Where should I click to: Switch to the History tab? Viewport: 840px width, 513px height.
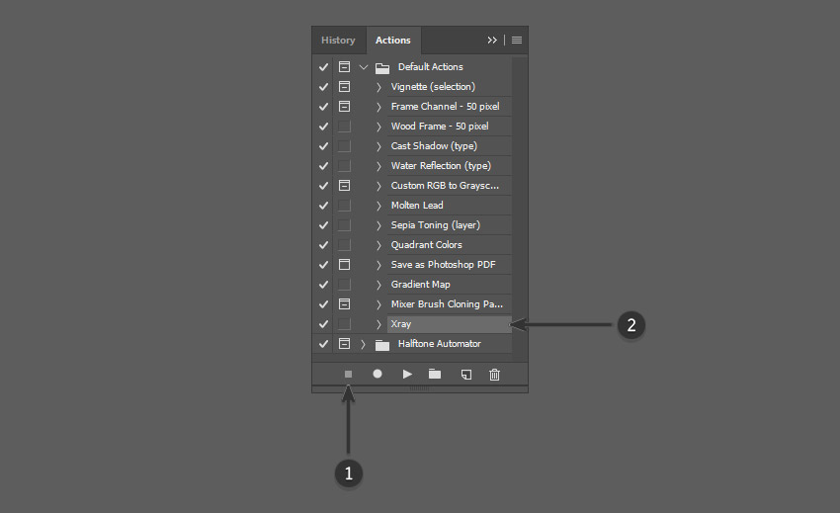[x=338, y=41]
